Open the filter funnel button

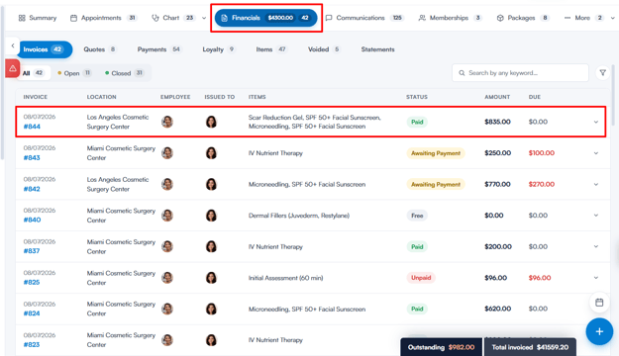pos(603,72)
